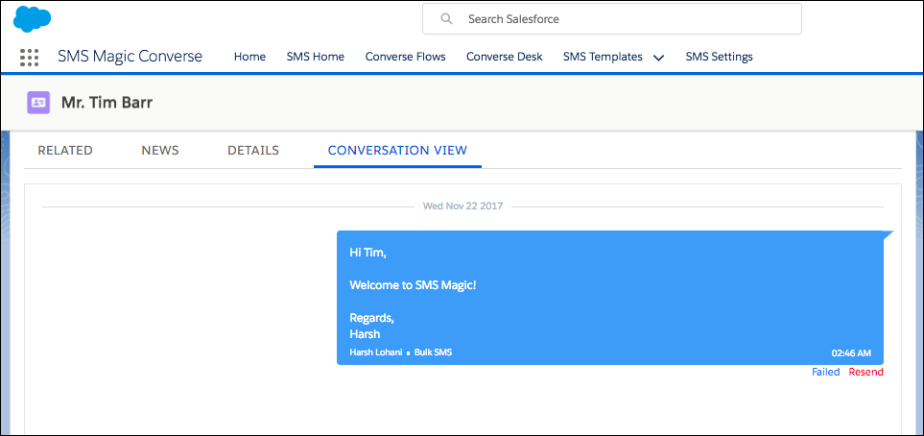The image size is (924, 436).
Task: Click the search magnifier icon
Action: [447, 19]
